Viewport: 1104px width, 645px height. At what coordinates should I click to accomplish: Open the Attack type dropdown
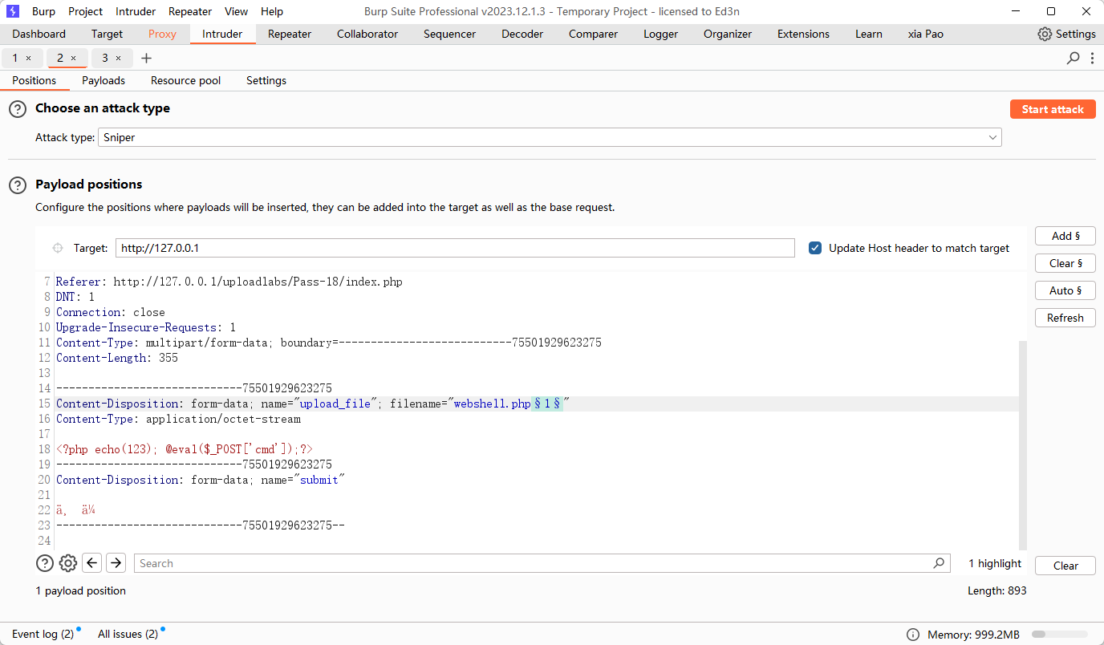550,137
